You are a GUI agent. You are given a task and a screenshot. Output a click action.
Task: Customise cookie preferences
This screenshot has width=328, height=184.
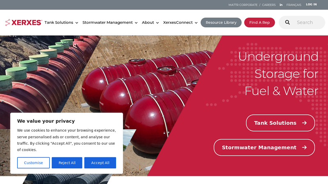point(34,163)
